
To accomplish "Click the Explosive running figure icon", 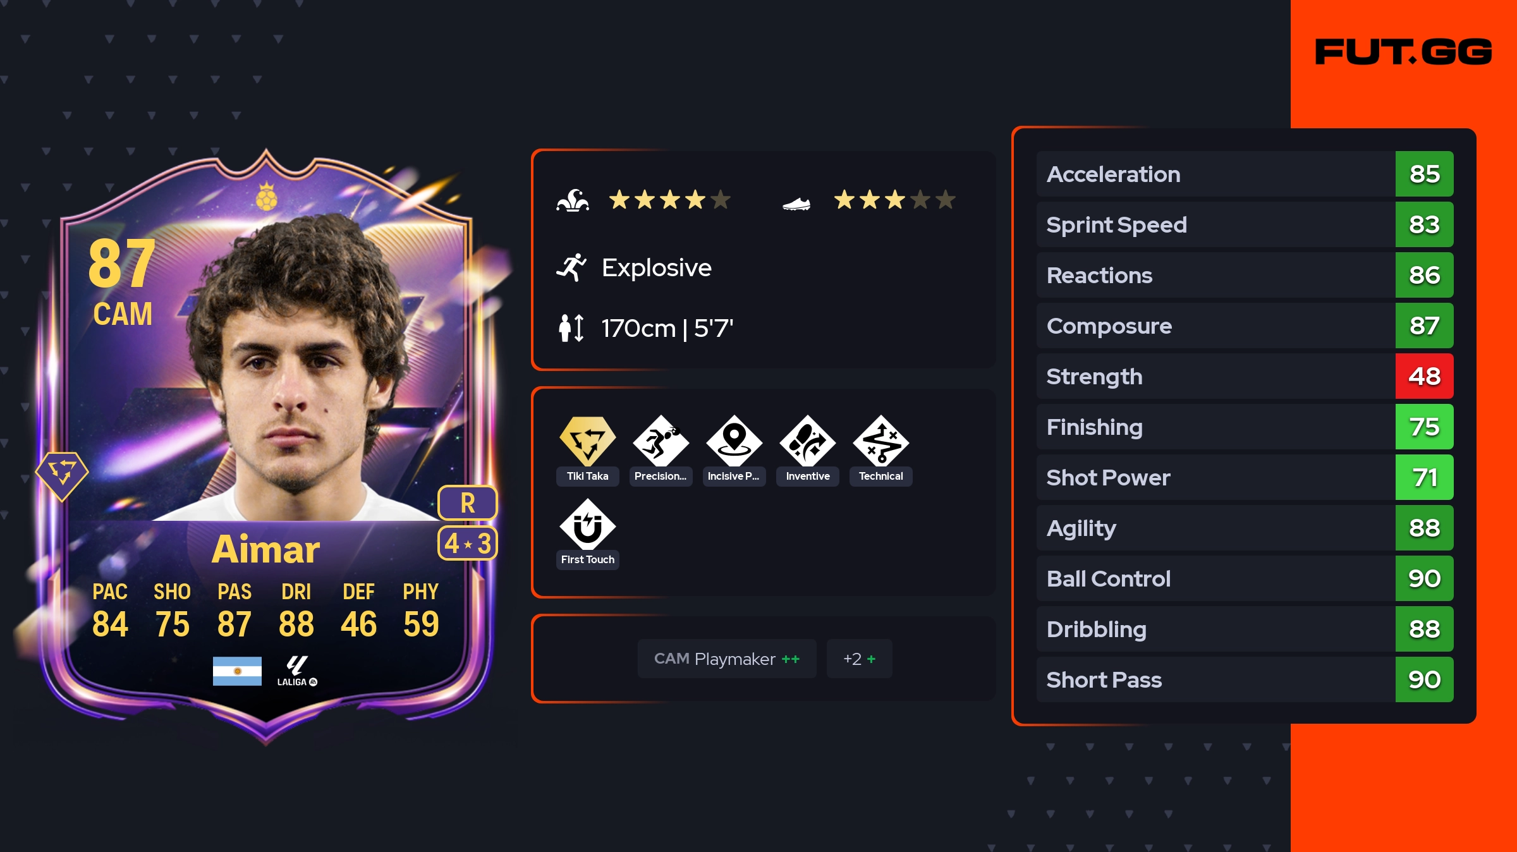I will click(x=571, y=268).
